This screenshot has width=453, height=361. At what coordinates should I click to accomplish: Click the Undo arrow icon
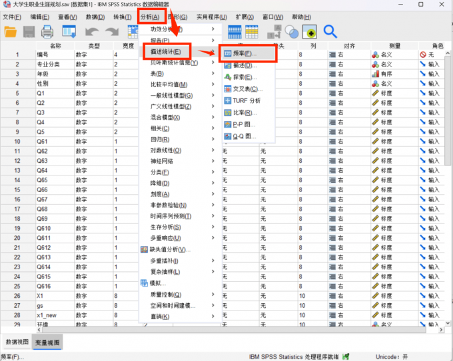[x=92, y=32]
